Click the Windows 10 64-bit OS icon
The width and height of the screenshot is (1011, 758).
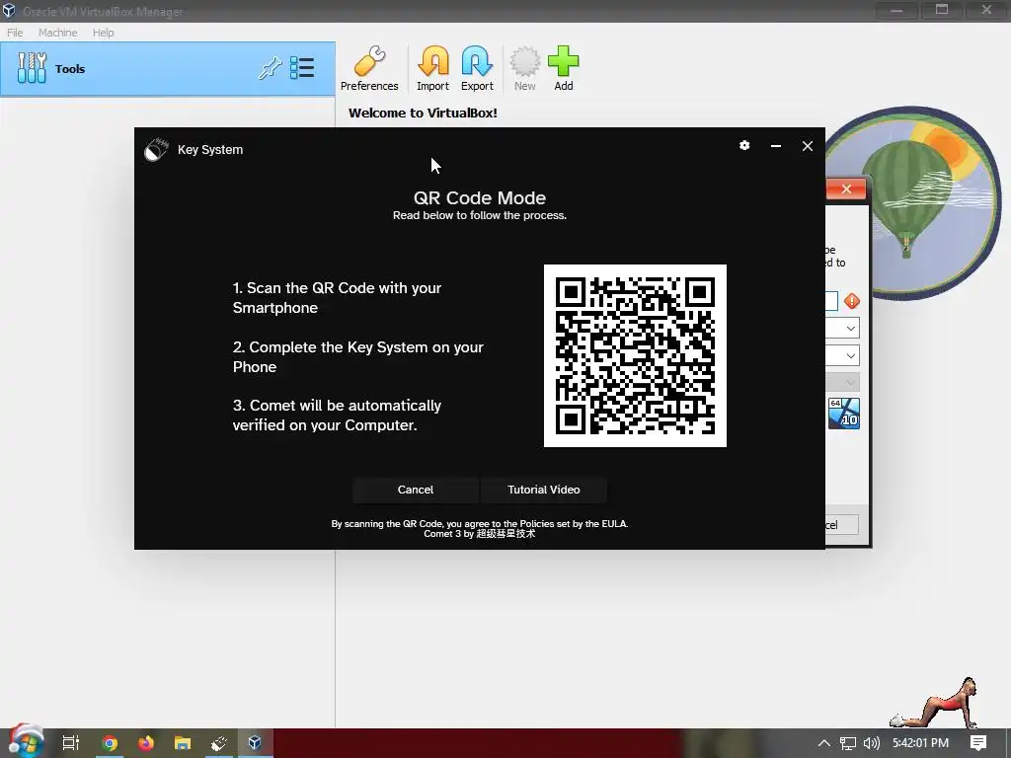(x=844, y=414)
